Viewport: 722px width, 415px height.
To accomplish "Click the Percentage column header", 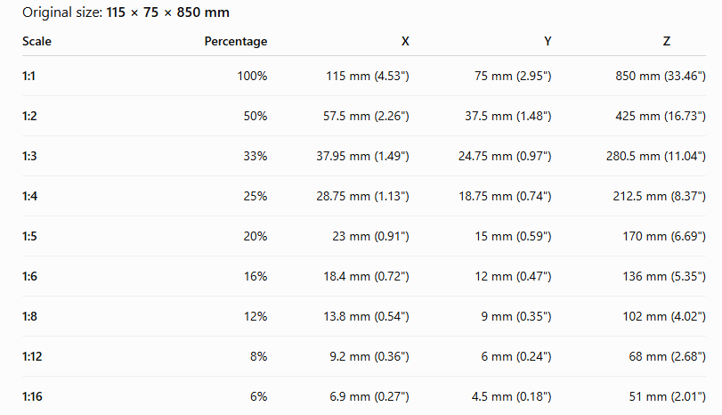I will [x=236, y=42].
